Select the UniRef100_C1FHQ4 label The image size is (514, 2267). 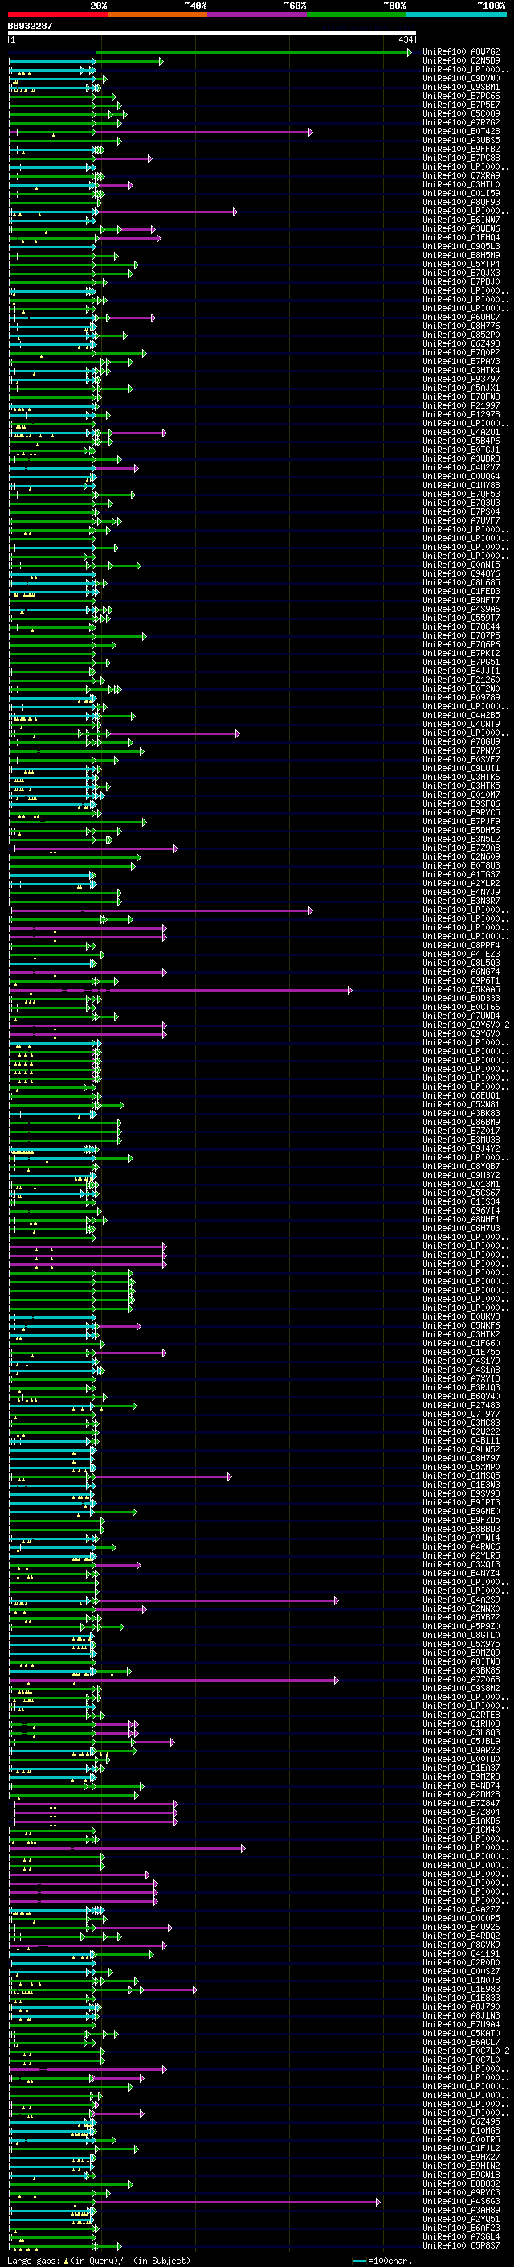pyautogui.click(x=461, y=237)
